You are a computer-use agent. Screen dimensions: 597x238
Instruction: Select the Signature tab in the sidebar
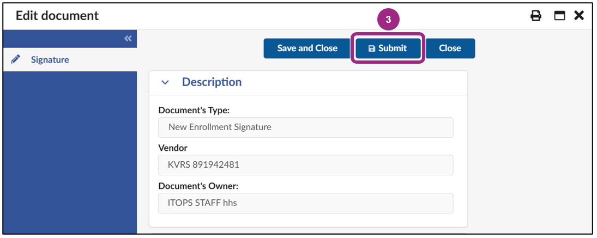(50, 59)
